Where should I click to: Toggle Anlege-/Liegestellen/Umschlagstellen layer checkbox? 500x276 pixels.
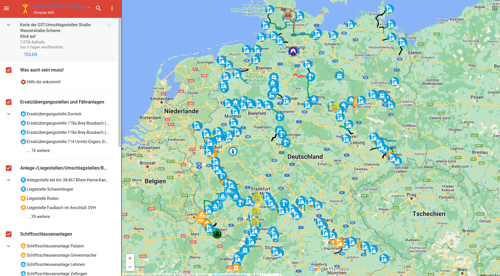click(9, 168)
